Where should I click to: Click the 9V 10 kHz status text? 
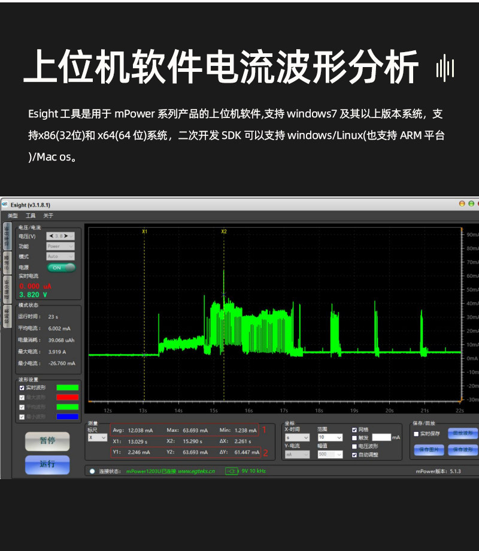point(253,471)
